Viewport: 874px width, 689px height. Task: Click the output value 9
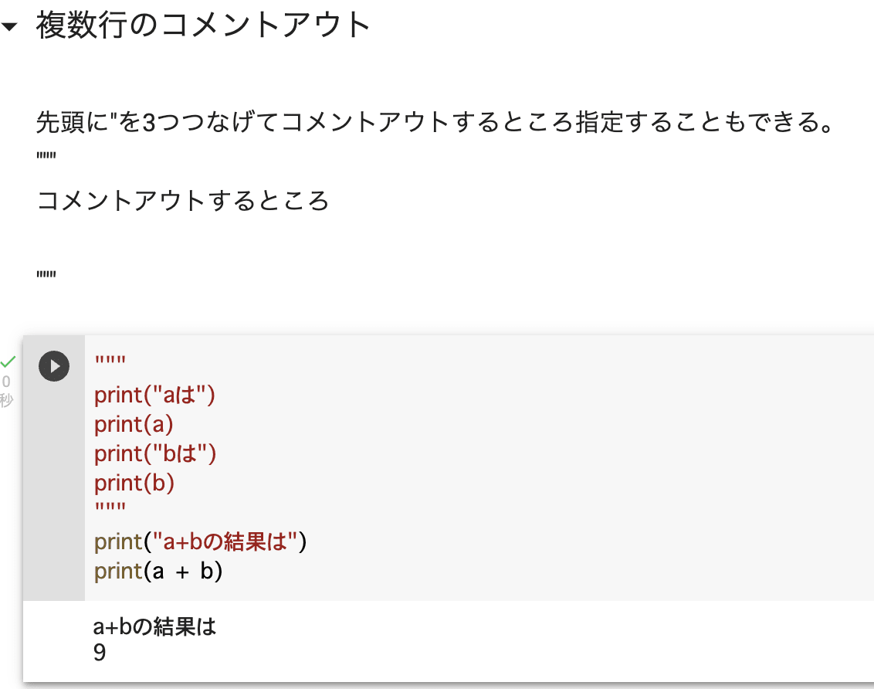(x=98, y=651)
